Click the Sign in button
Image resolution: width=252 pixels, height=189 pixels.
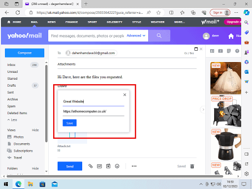[x=220, y=12]
